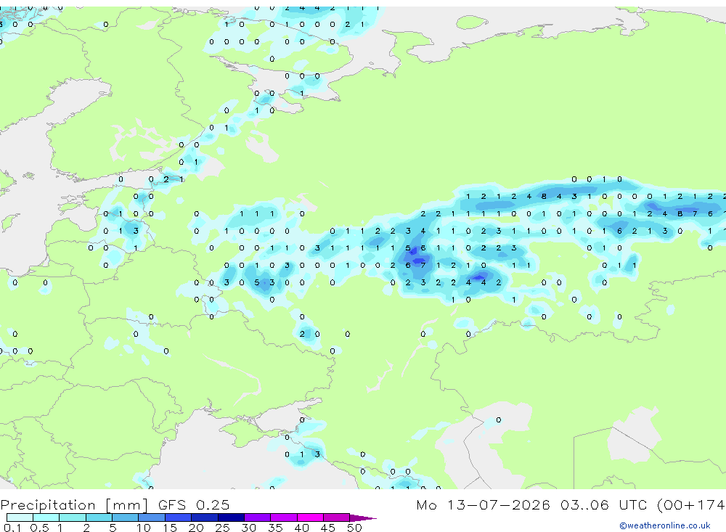Click the purple arrow tip above 50 mm
The height and width of the screenshot is (532, 726).
pos(363,518)
